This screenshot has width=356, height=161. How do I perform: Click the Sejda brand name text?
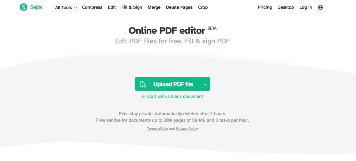pos(36,7)
